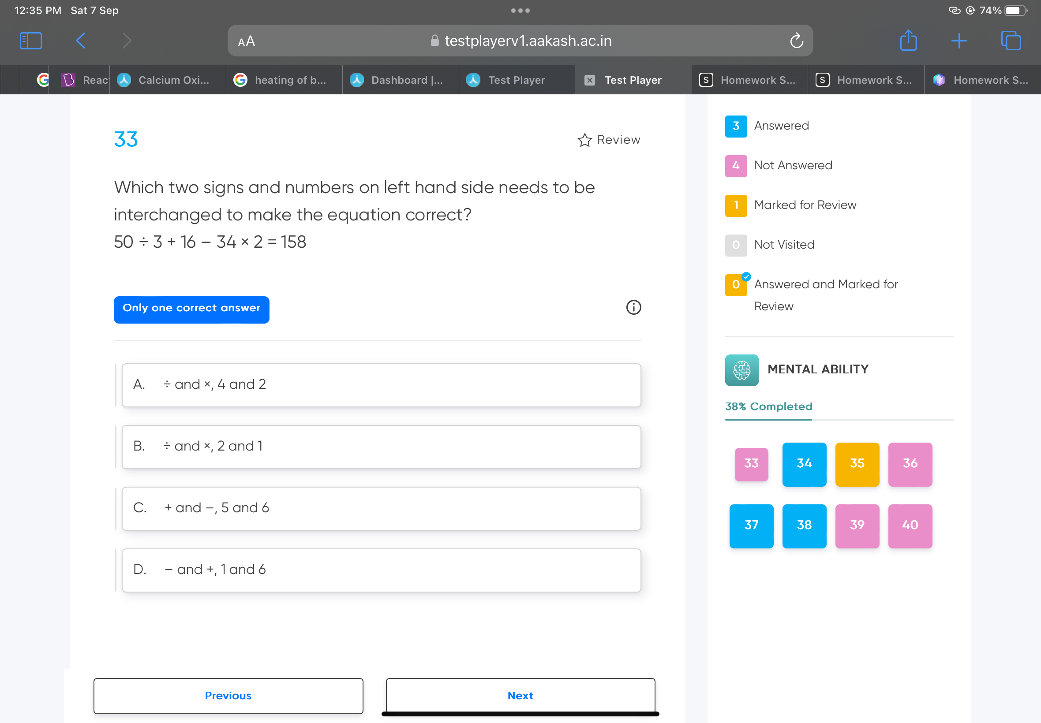1041x723 pixels.
Task: Click the browser forward arrow
Action: [127, 41]
